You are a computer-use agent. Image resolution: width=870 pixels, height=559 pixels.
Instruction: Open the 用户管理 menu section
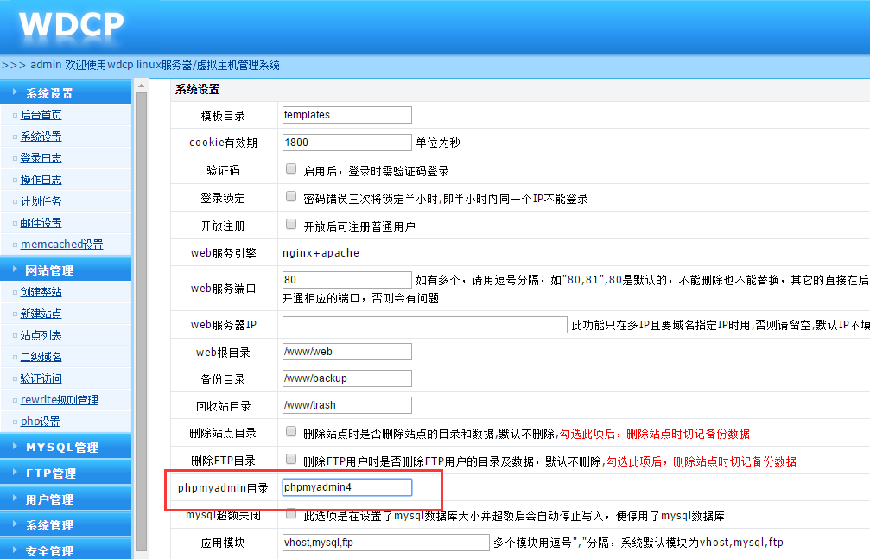pyautogui.click(x=49, y=499)
